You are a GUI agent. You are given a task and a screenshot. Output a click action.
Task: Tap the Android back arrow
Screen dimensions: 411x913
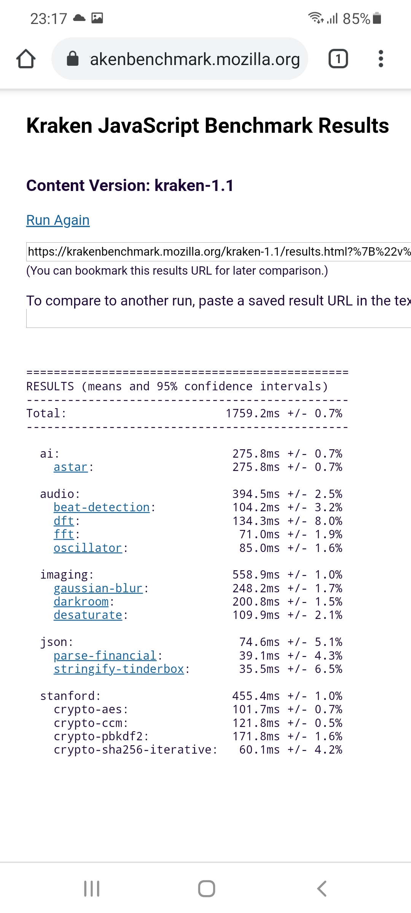[322, 889]
